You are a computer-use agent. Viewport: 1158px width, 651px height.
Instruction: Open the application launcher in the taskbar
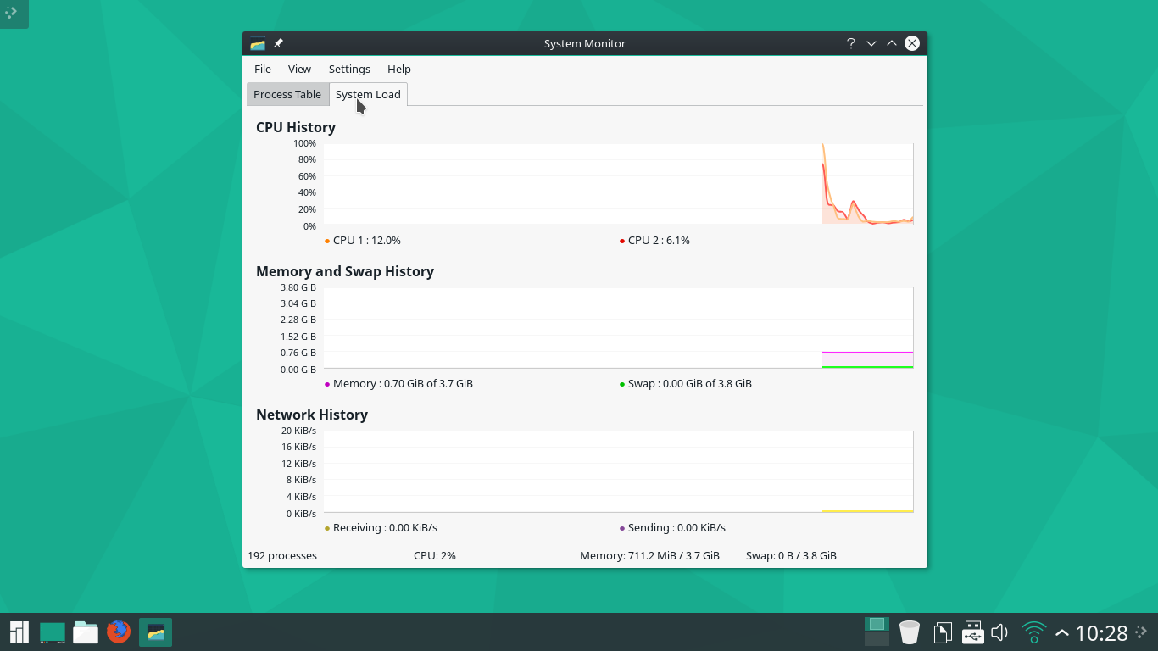tap(19, 632)
